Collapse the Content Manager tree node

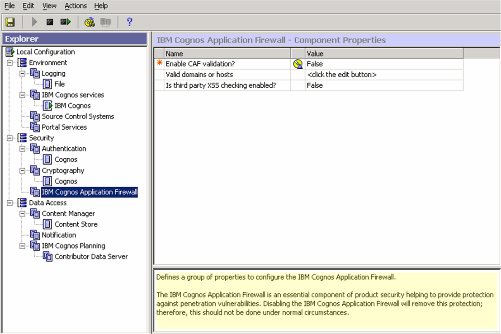coord(22,214)
